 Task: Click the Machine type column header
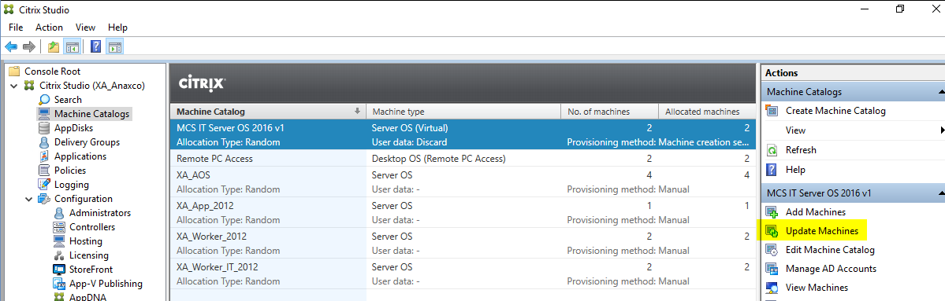(x=463, y=112)
